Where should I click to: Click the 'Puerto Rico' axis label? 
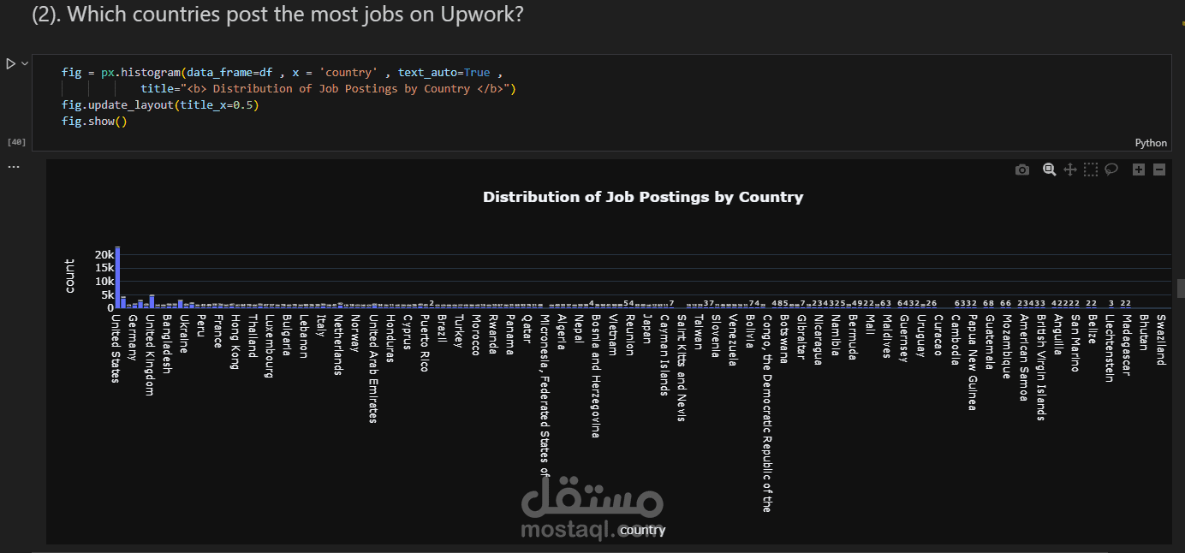point(424,342)
